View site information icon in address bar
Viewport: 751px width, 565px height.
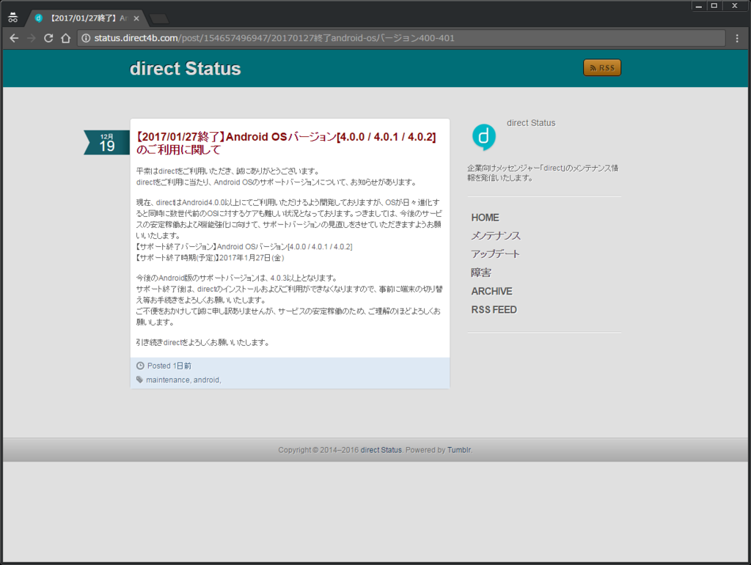tap(86, 38)
